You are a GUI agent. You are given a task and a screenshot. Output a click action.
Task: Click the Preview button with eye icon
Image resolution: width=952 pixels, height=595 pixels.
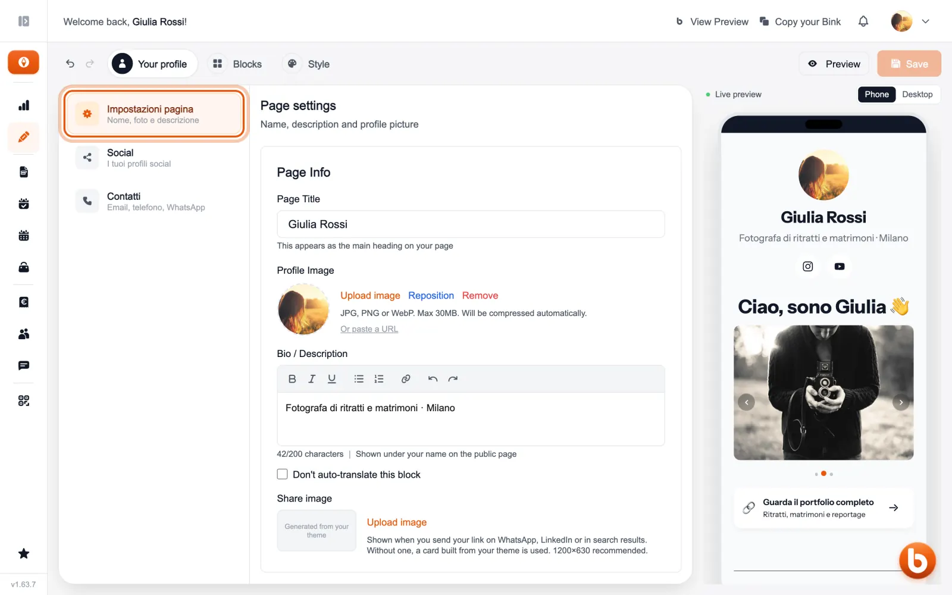pos(834,64)
